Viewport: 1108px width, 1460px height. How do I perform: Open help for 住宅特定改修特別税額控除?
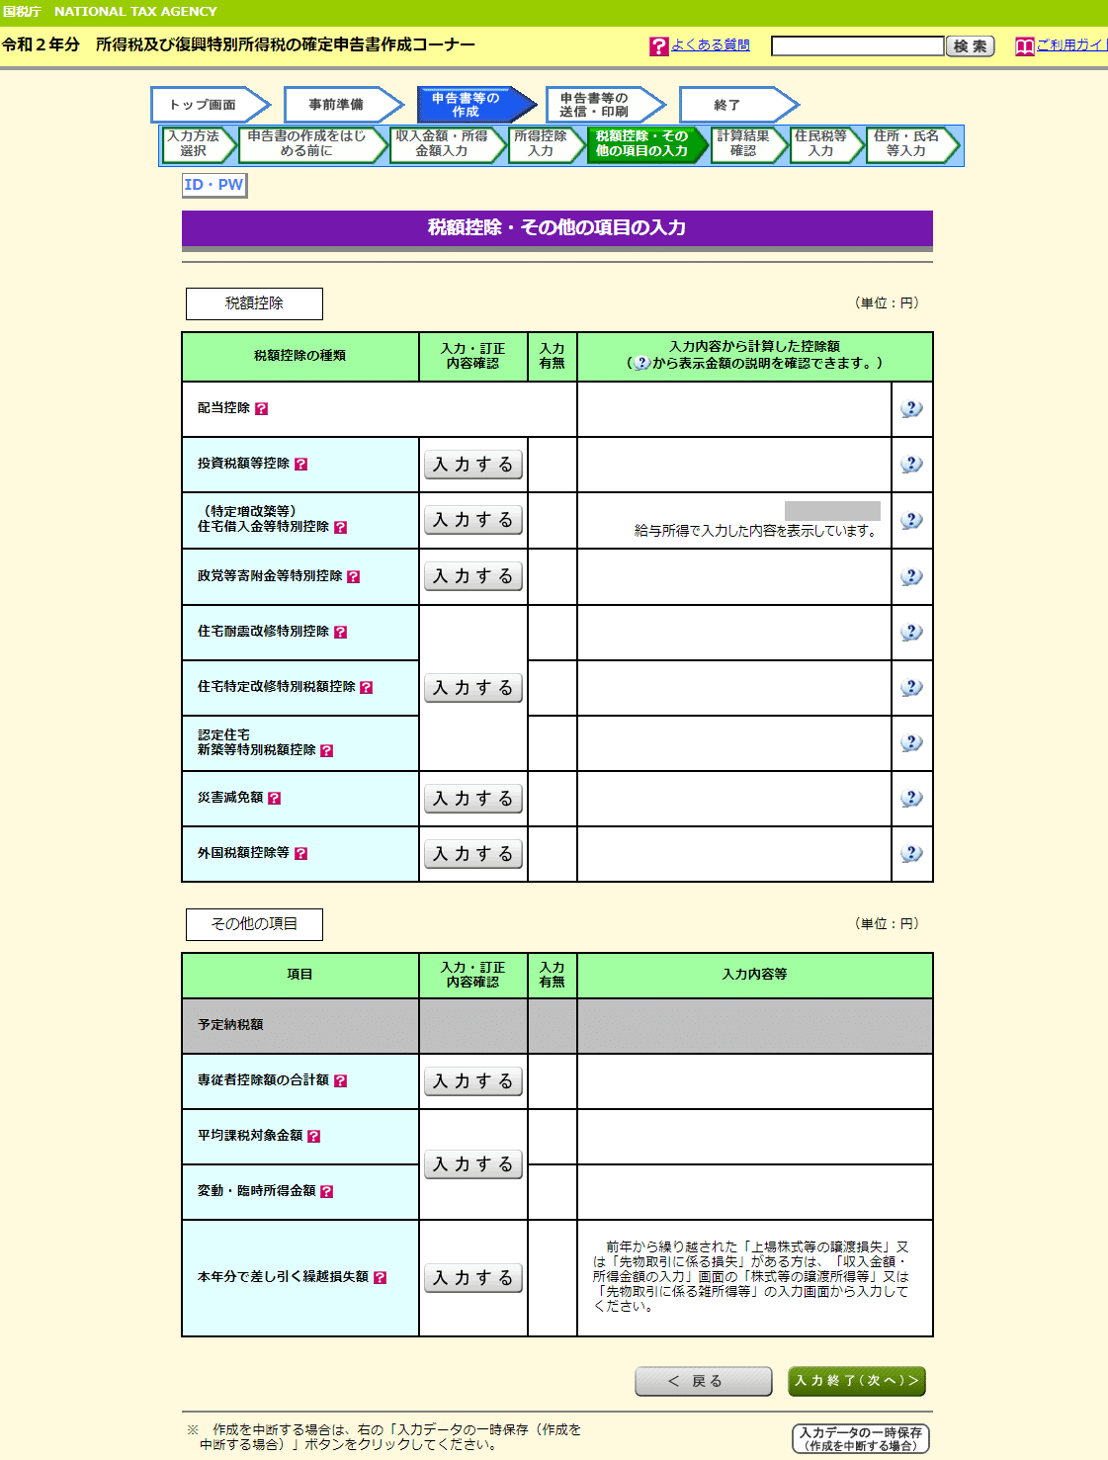click(366, 687)
